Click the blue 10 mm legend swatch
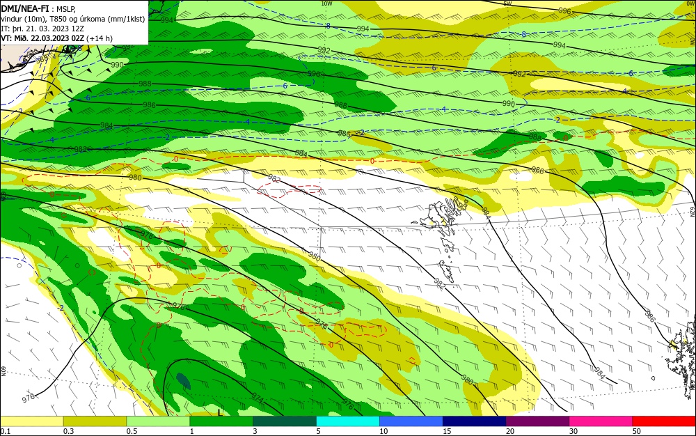This screenshot has height=436, width=696. coord(411,421)
